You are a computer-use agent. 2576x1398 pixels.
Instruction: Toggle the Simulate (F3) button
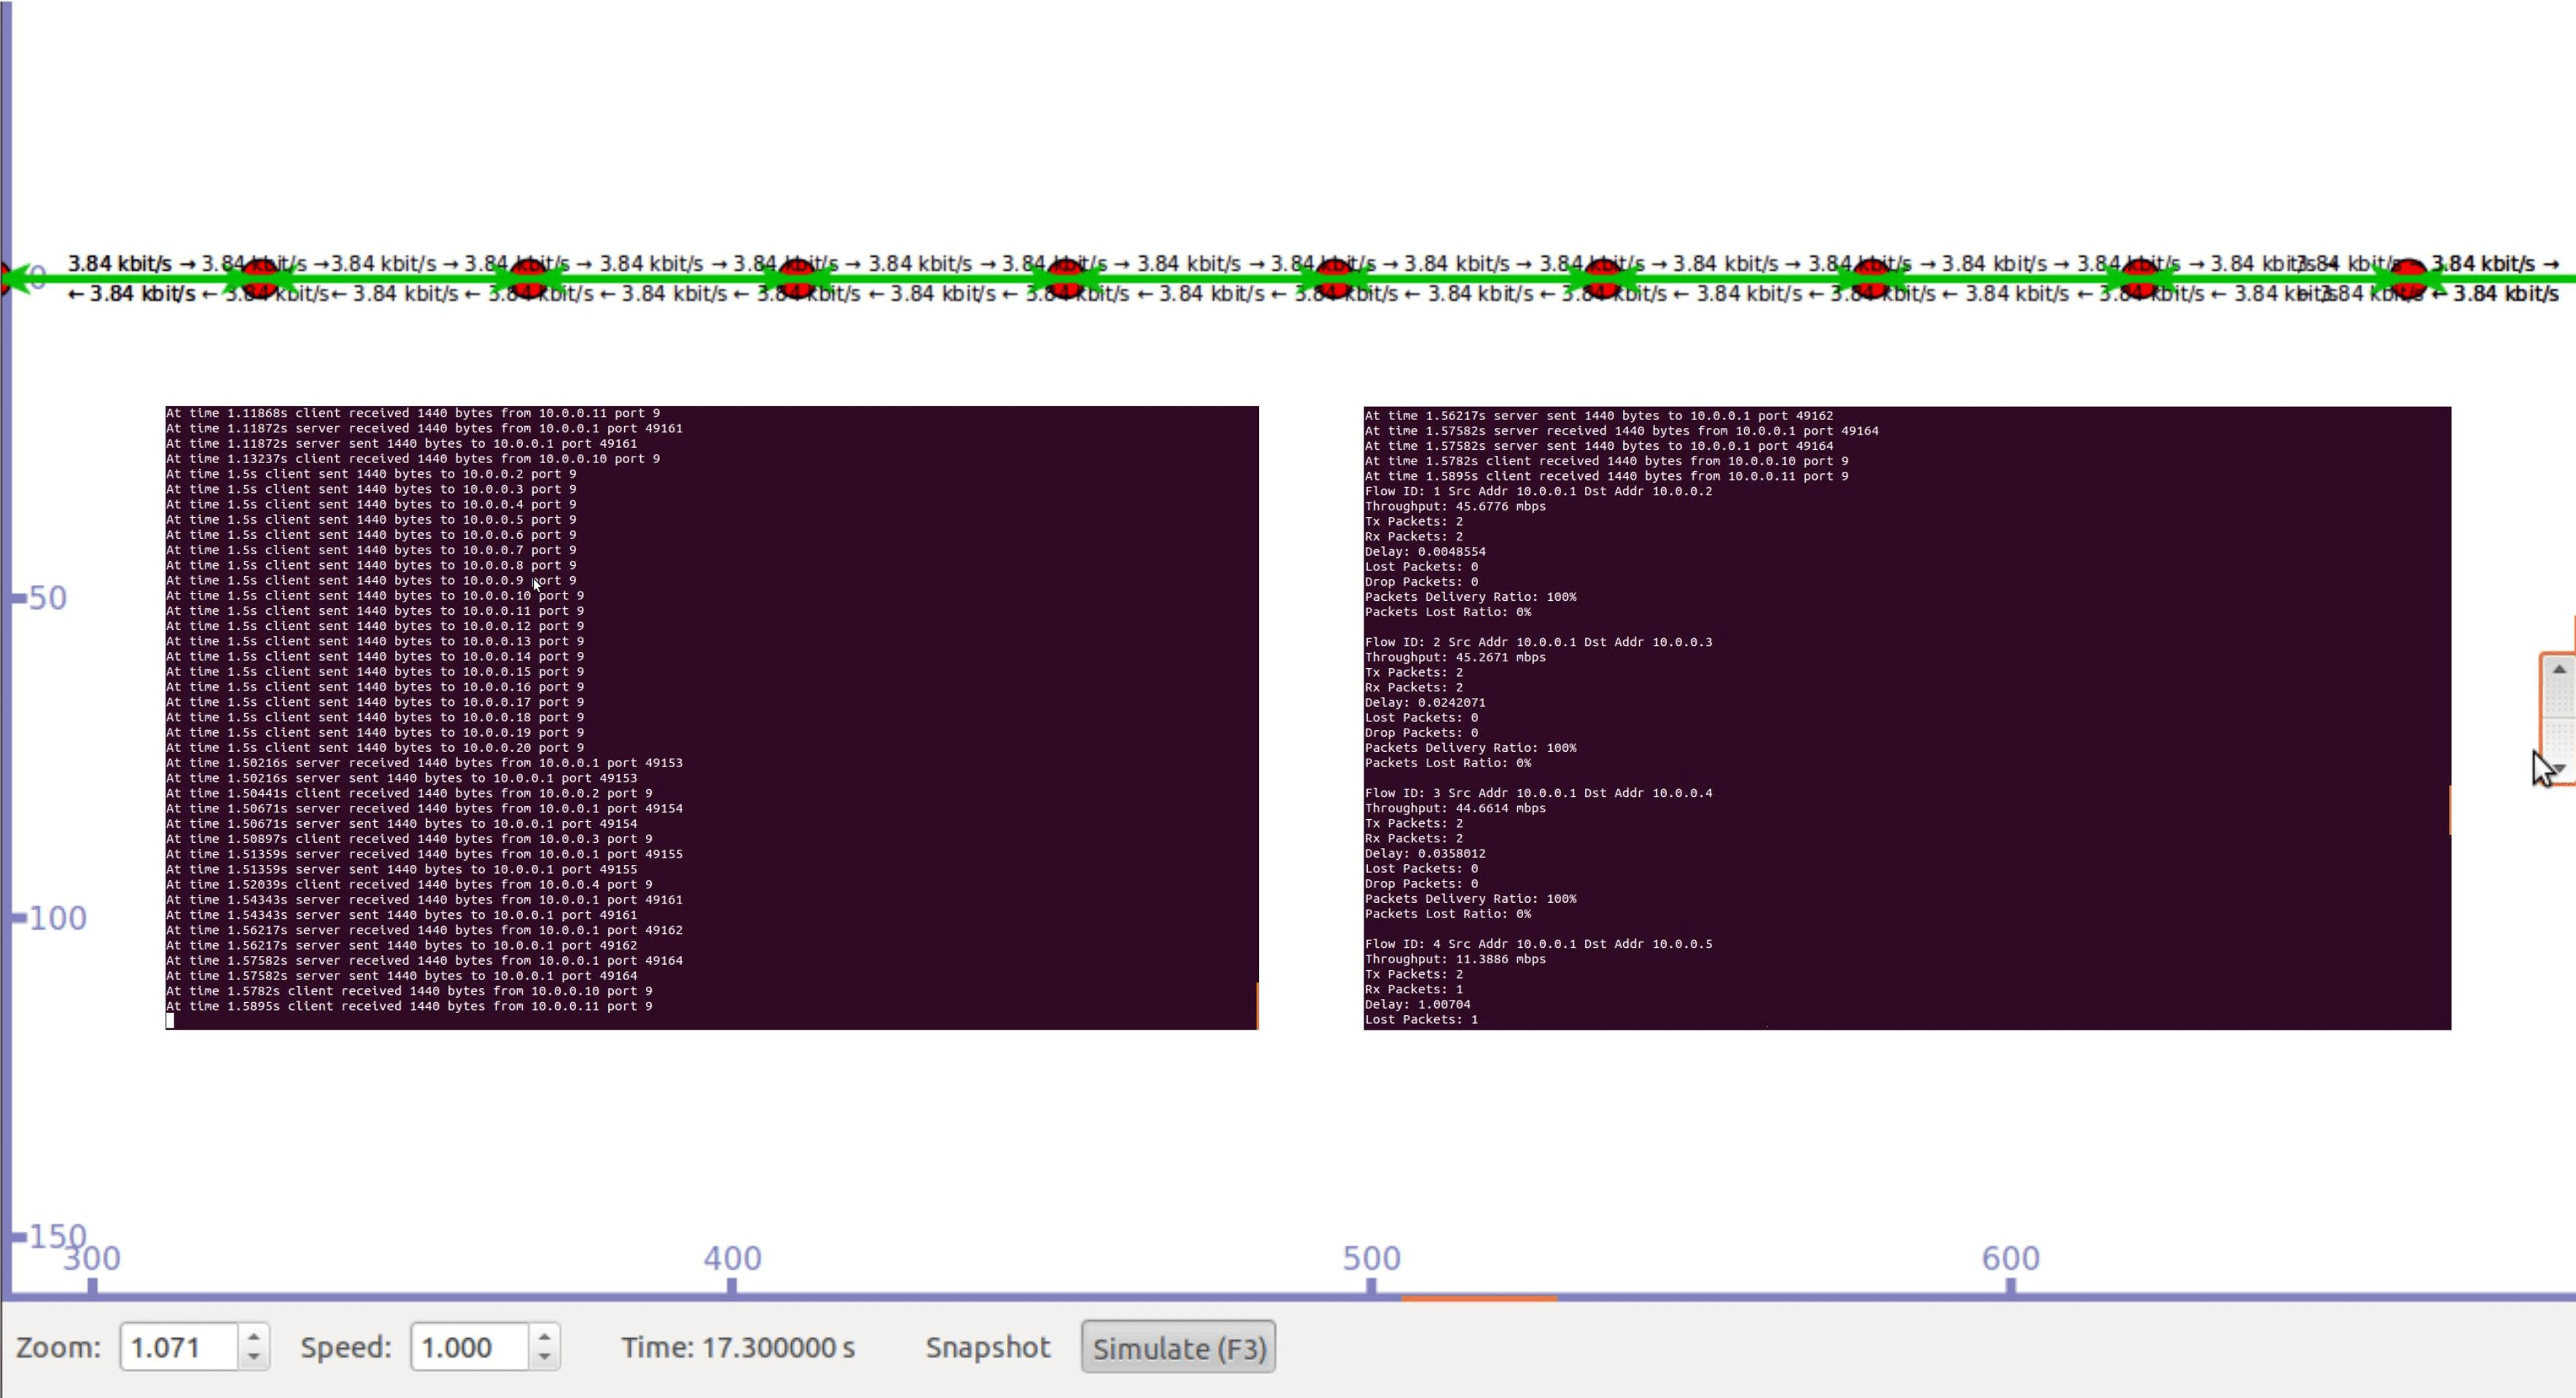click(1178, 1347)
